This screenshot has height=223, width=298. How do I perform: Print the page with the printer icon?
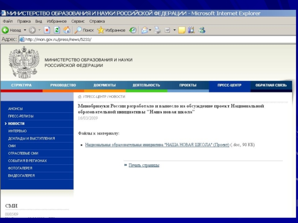[157, 30]
